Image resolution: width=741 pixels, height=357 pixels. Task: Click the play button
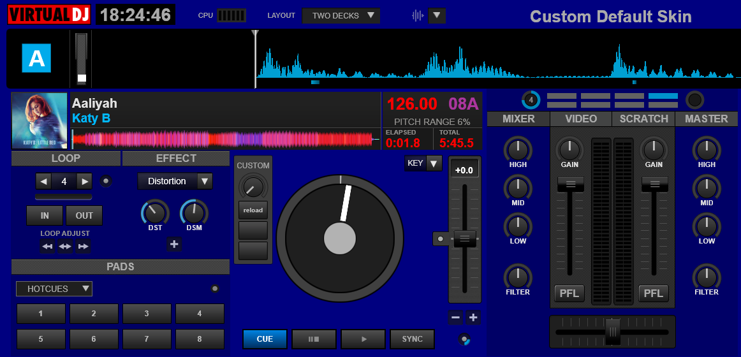[363, 339]
